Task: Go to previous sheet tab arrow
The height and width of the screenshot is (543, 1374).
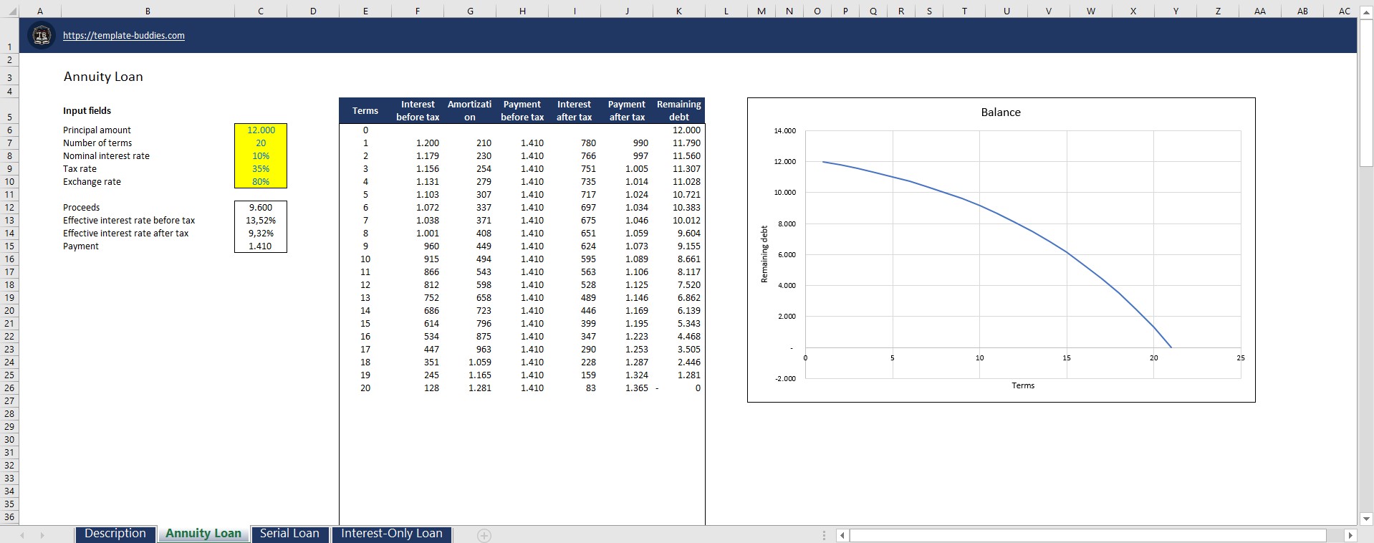Action: pos(22,535)
